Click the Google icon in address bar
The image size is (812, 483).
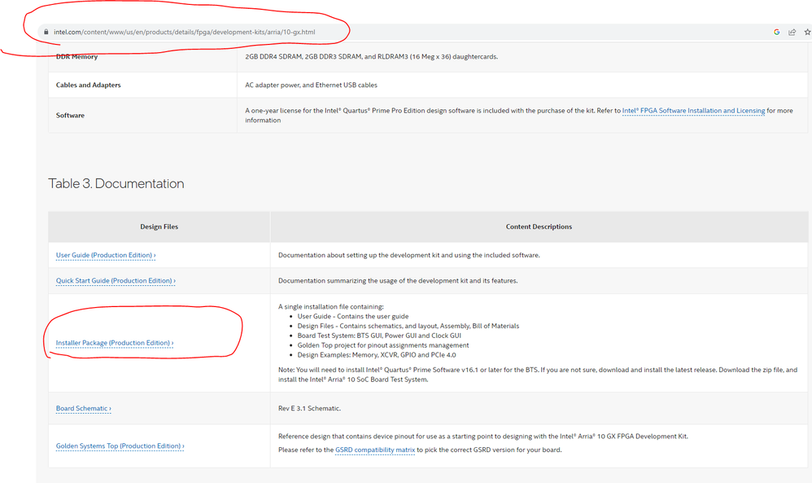(x=776, y=32)
